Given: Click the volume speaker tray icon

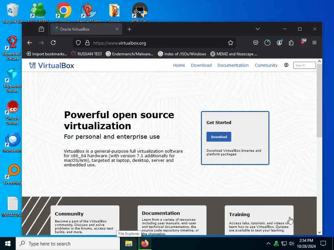Looking at the screenshot, I should pyautogui.click(x=291, y=243).
